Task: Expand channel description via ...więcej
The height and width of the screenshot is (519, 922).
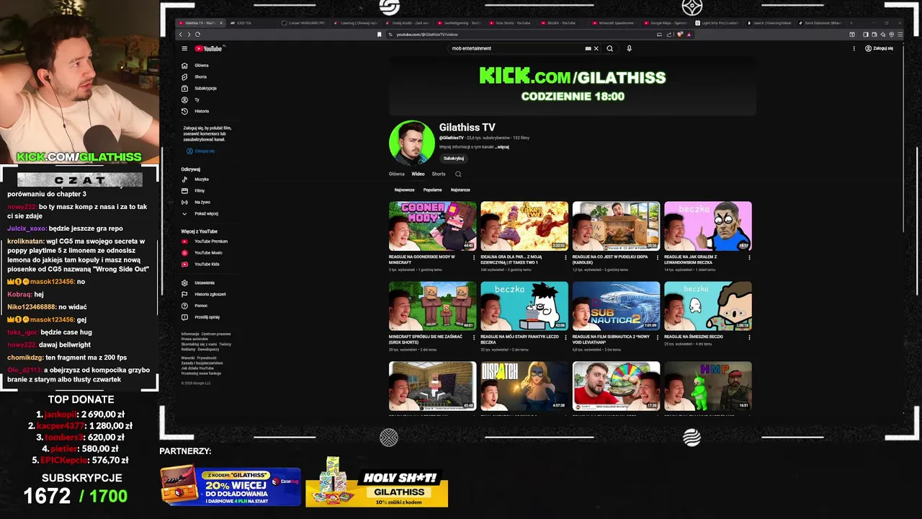Action: [x=502, y=146]
